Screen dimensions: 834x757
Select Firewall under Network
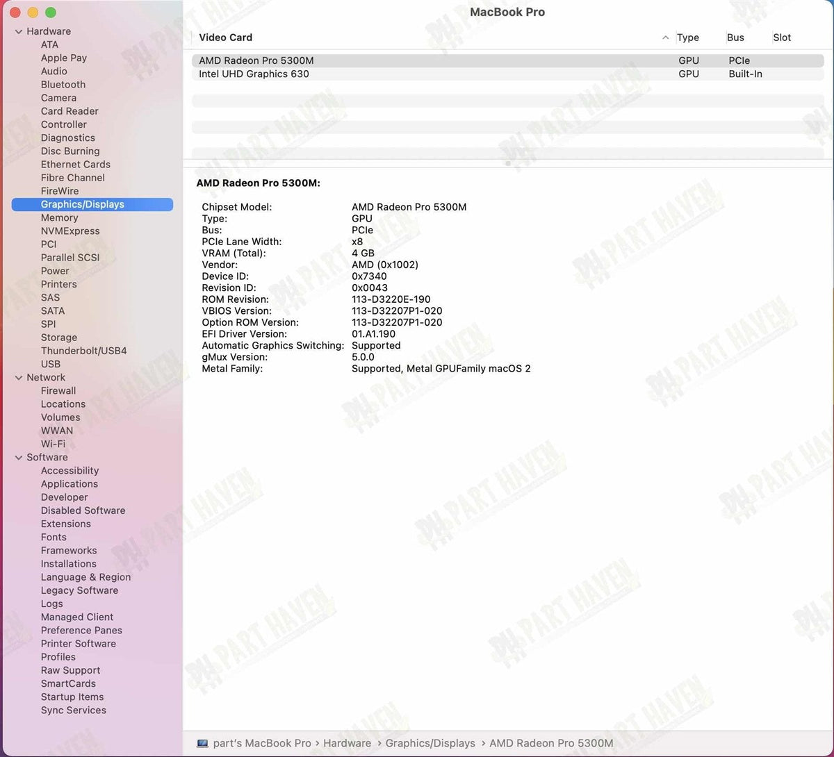point(58,391)
